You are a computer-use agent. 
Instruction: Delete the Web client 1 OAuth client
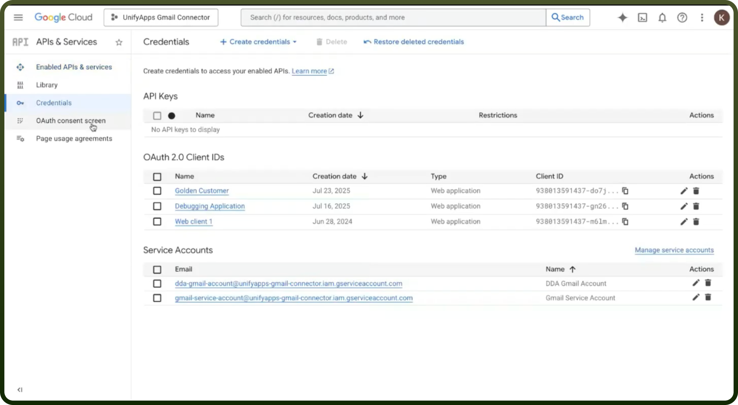(696, 221)
